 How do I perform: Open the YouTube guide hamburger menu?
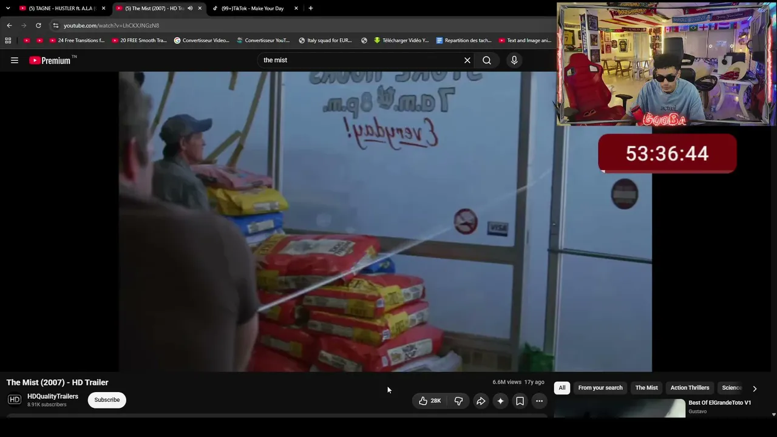(x=15, y=60)
